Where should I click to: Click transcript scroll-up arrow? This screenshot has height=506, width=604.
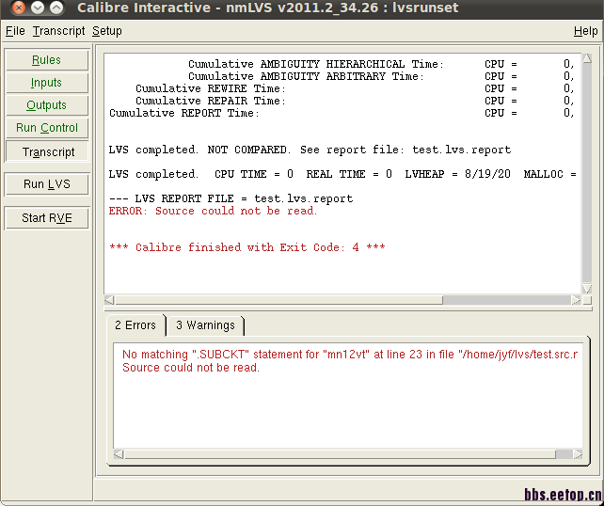587,58
